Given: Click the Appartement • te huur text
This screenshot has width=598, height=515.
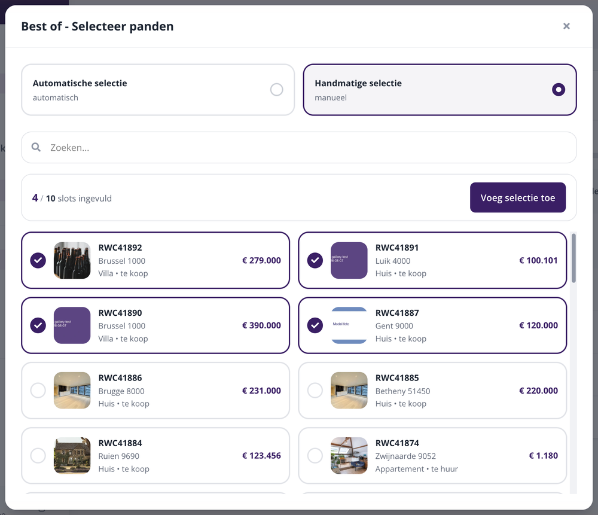Looking at the screenshot, I should click(416, 469).
